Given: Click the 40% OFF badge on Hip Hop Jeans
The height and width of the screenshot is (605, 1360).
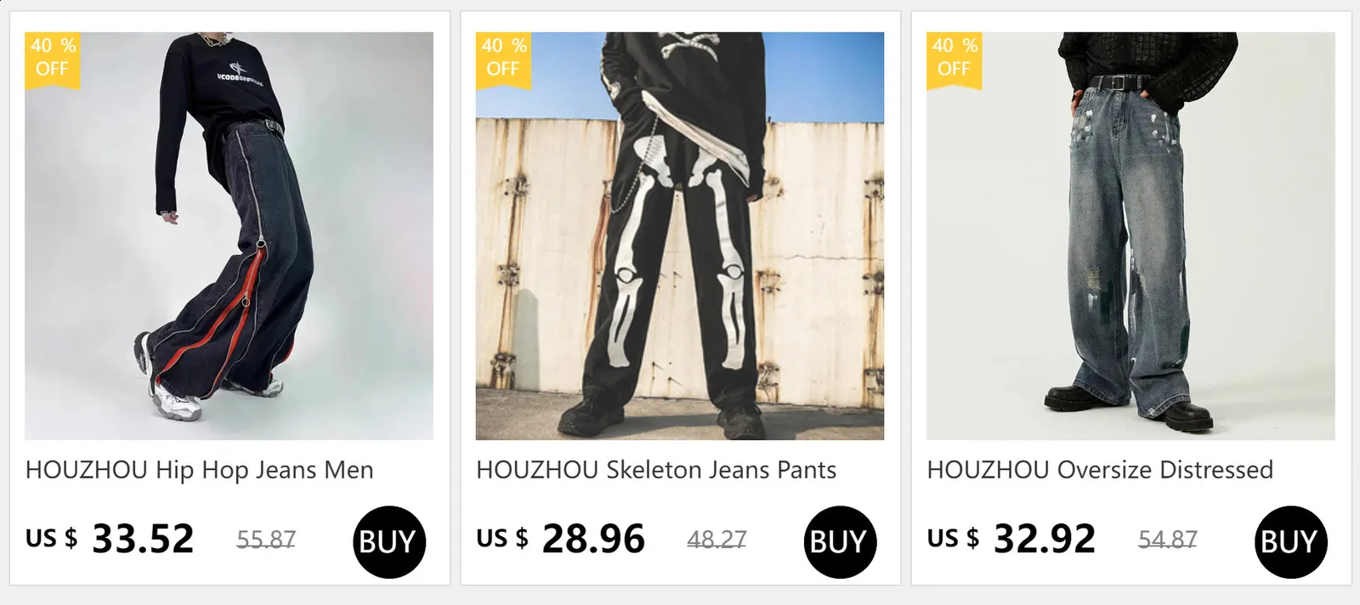Looking at the screenshot, I should [x=53, y=58].
